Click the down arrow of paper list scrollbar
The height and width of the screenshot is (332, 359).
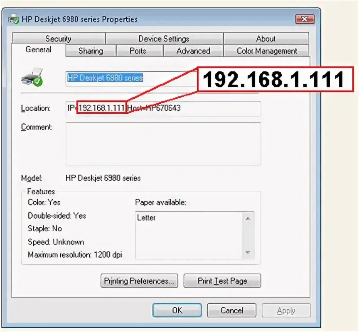pos(248,252)
